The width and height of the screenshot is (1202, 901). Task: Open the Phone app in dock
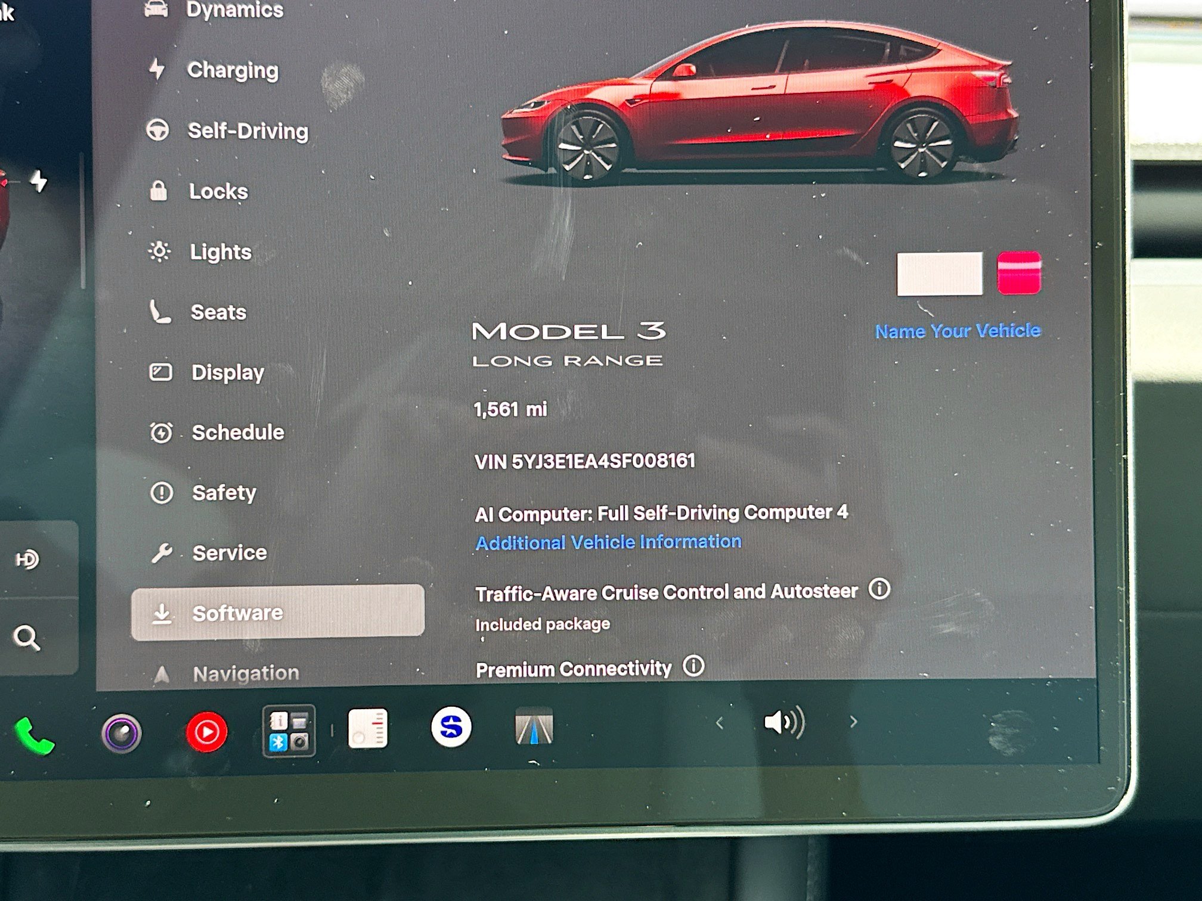[34, 737]
